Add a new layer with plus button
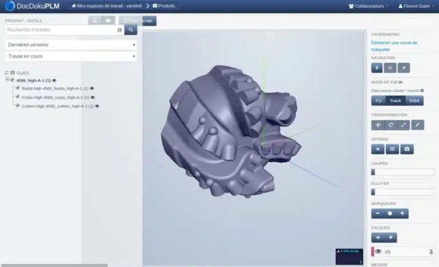Viewport: 439px width, 267px height. point(390,237)
